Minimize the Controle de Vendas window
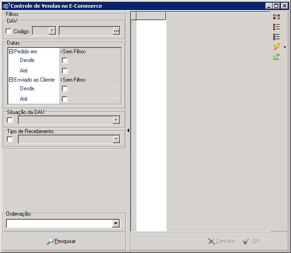 tap(269, 6)
